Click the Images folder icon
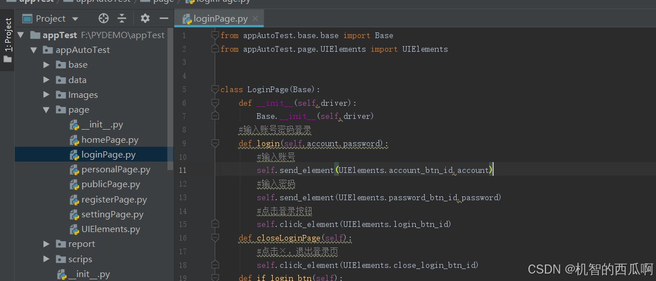Image resolution: width=656 pixels, height=281 pixels. pos(61,95)
